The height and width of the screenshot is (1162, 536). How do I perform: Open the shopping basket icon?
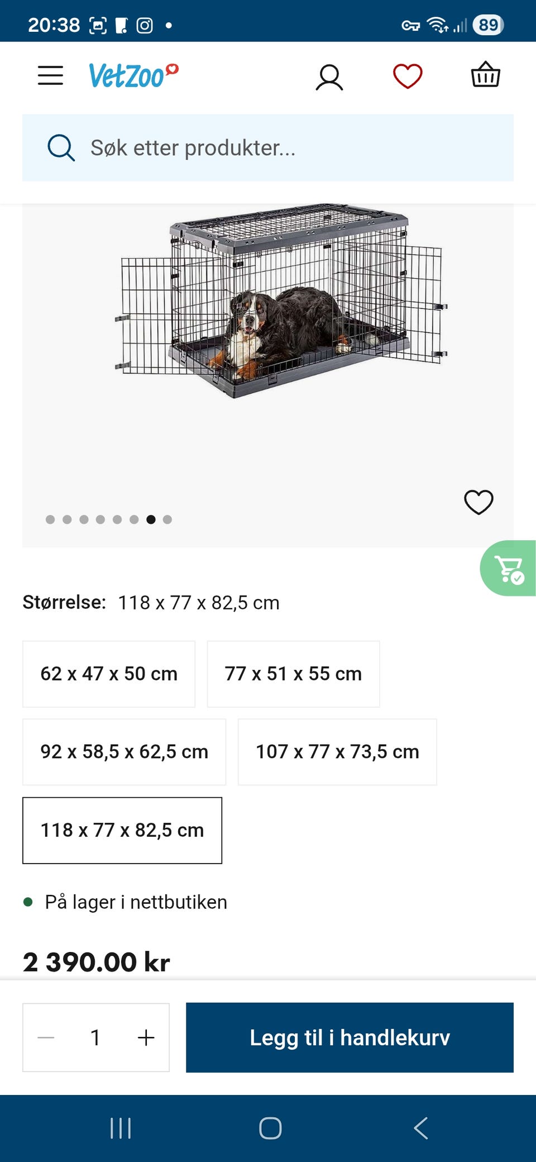pyautogui.click(x=486, y=75)
